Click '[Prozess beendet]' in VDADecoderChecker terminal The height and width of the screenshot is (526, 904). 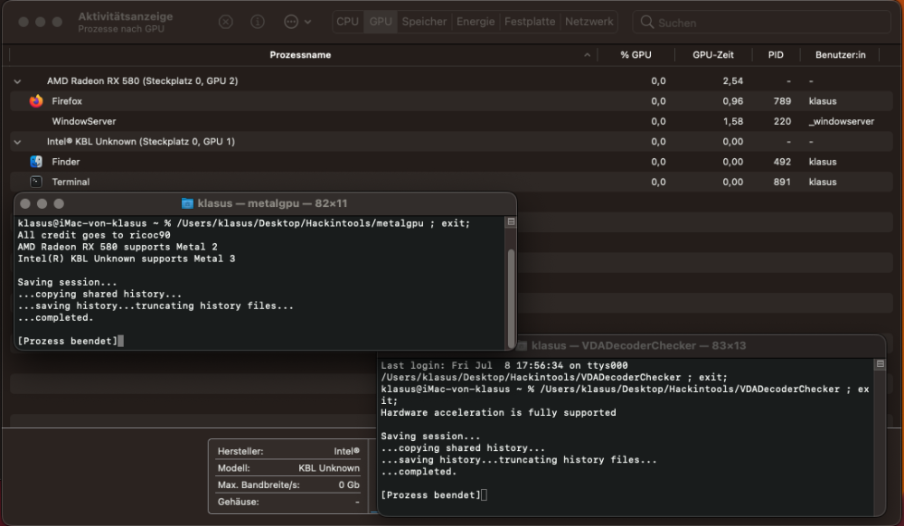(430, 495)
